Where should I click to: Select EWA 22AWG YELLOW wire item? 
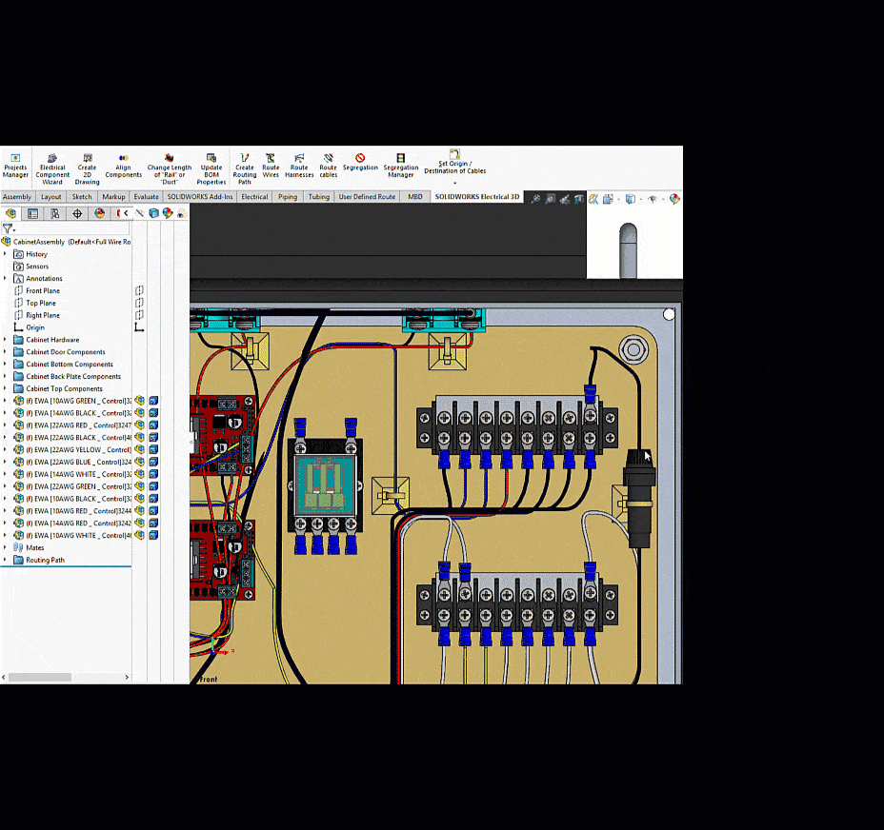(74, 449)
